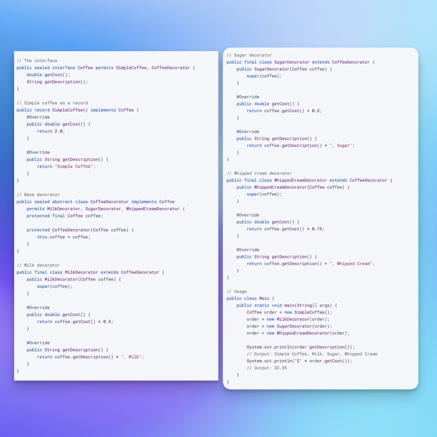
Task: Click the "// Whipped cream decorator" comment
Action: point(259,173)
